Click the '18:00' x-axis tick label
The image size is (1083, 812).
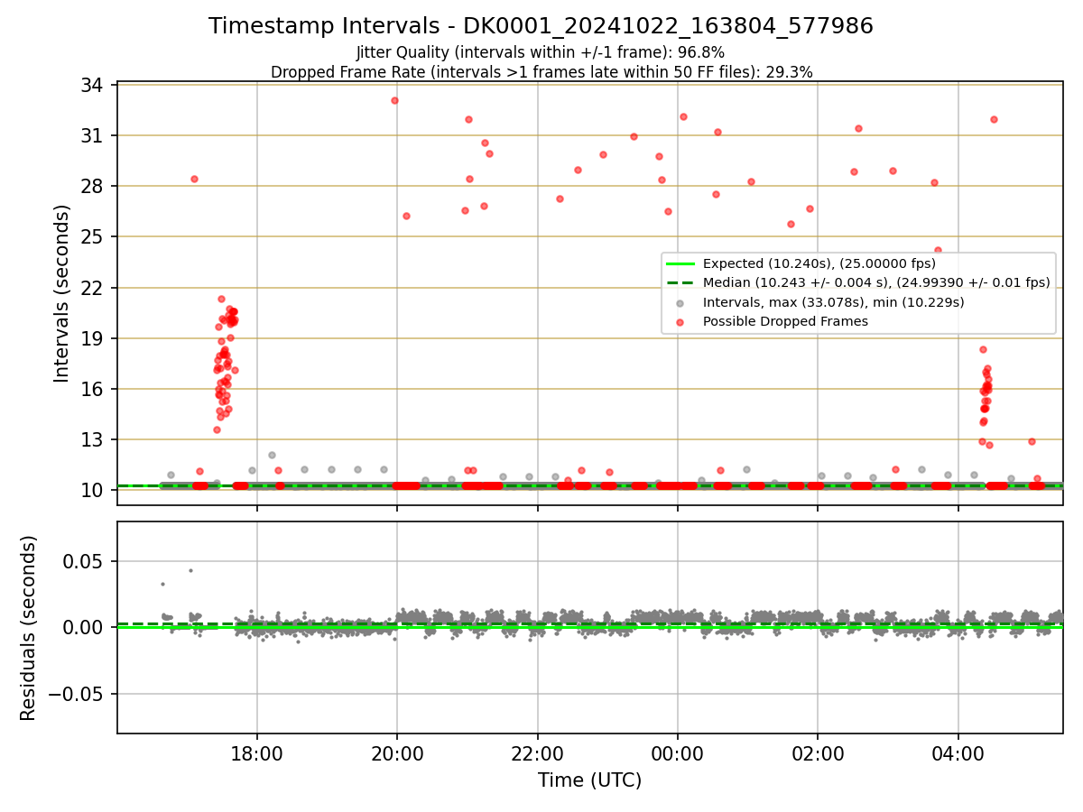(x=257, y=754)
